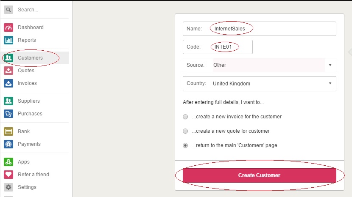Click the Refer a friend heart icon

8,175
